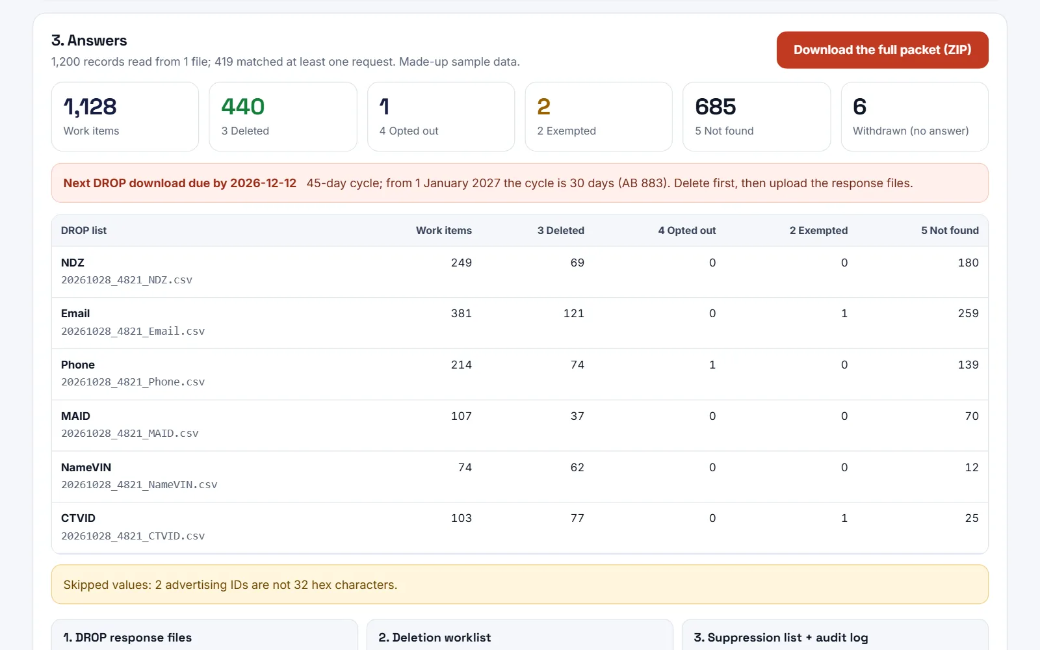Click Email deleted value 121

(x=574, y=313)
